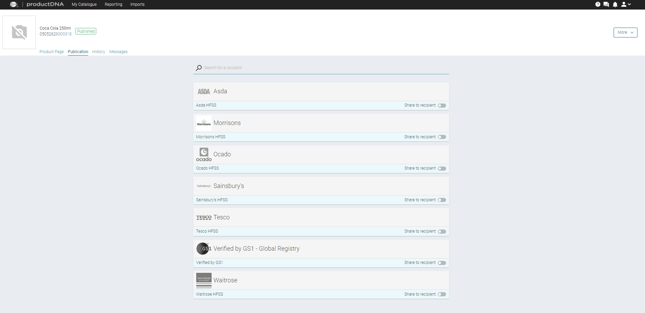Viewport: 645px width, 313px height.
Task: Enable sharing for Sainsbury's HFSS
Action: 442,200
